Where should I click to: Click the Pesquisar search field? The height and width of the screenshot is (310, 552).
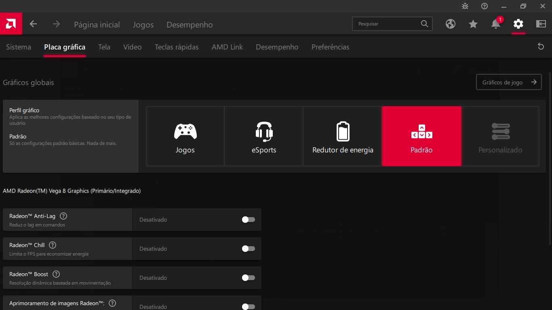[x=392, y=24]
